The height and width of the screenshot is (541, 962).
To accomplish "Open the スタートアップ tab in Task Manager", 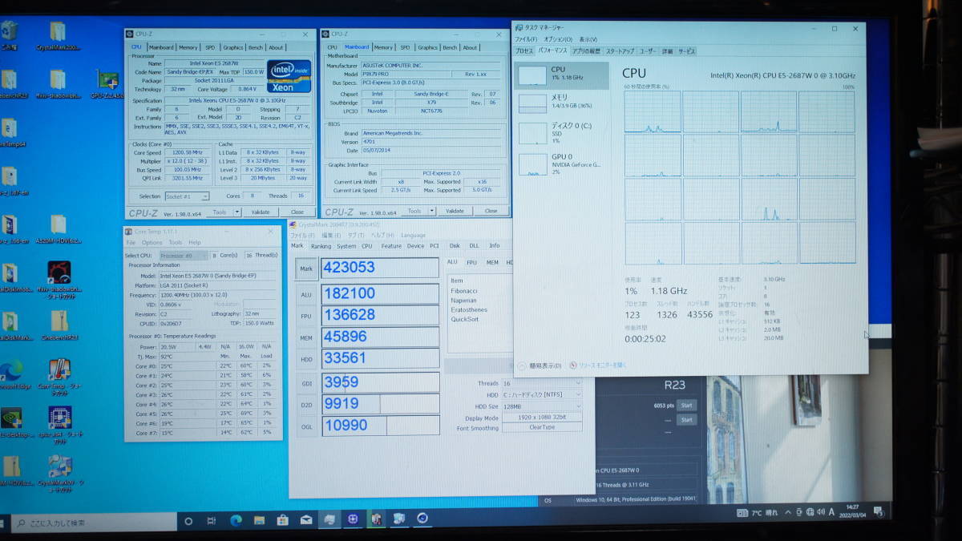I will click(620, 51).
